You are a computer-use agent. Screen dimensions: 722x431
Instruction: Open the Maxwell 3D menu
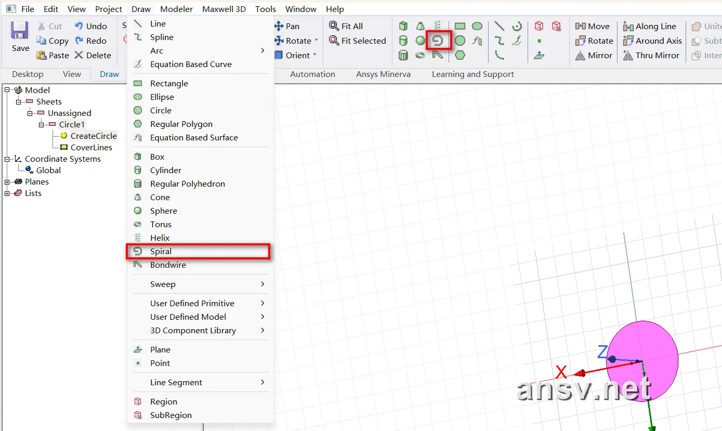(224, 9)
